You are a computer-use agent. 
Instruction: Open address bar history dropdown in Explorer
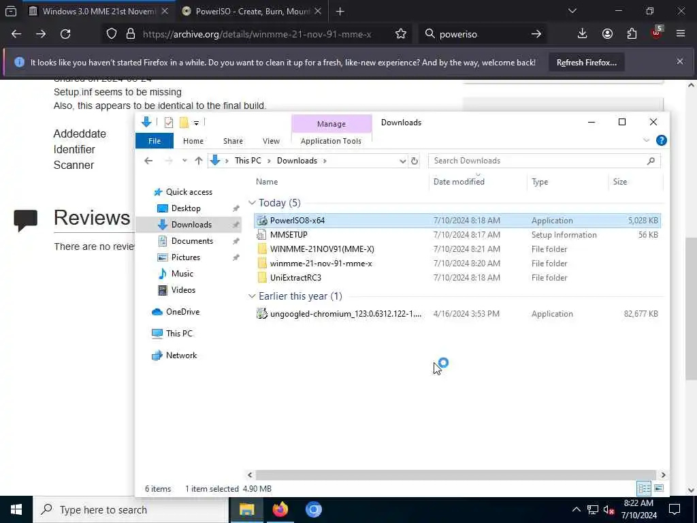click(x=402, y=161)
